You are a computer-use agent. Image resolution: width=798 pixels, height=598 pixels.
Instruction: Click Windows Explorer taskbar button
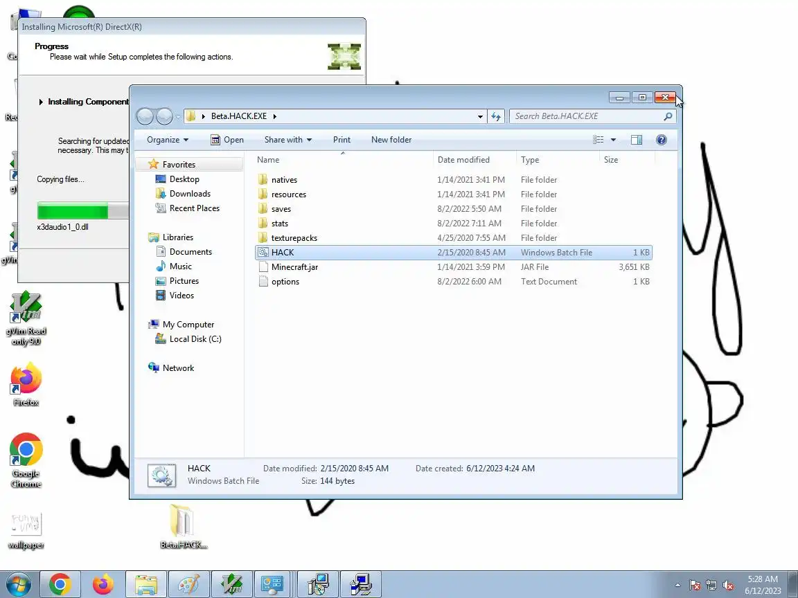146,584
